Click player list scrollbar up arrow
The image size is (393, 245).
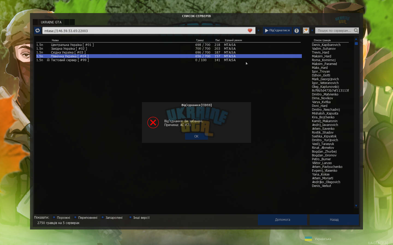356,39
